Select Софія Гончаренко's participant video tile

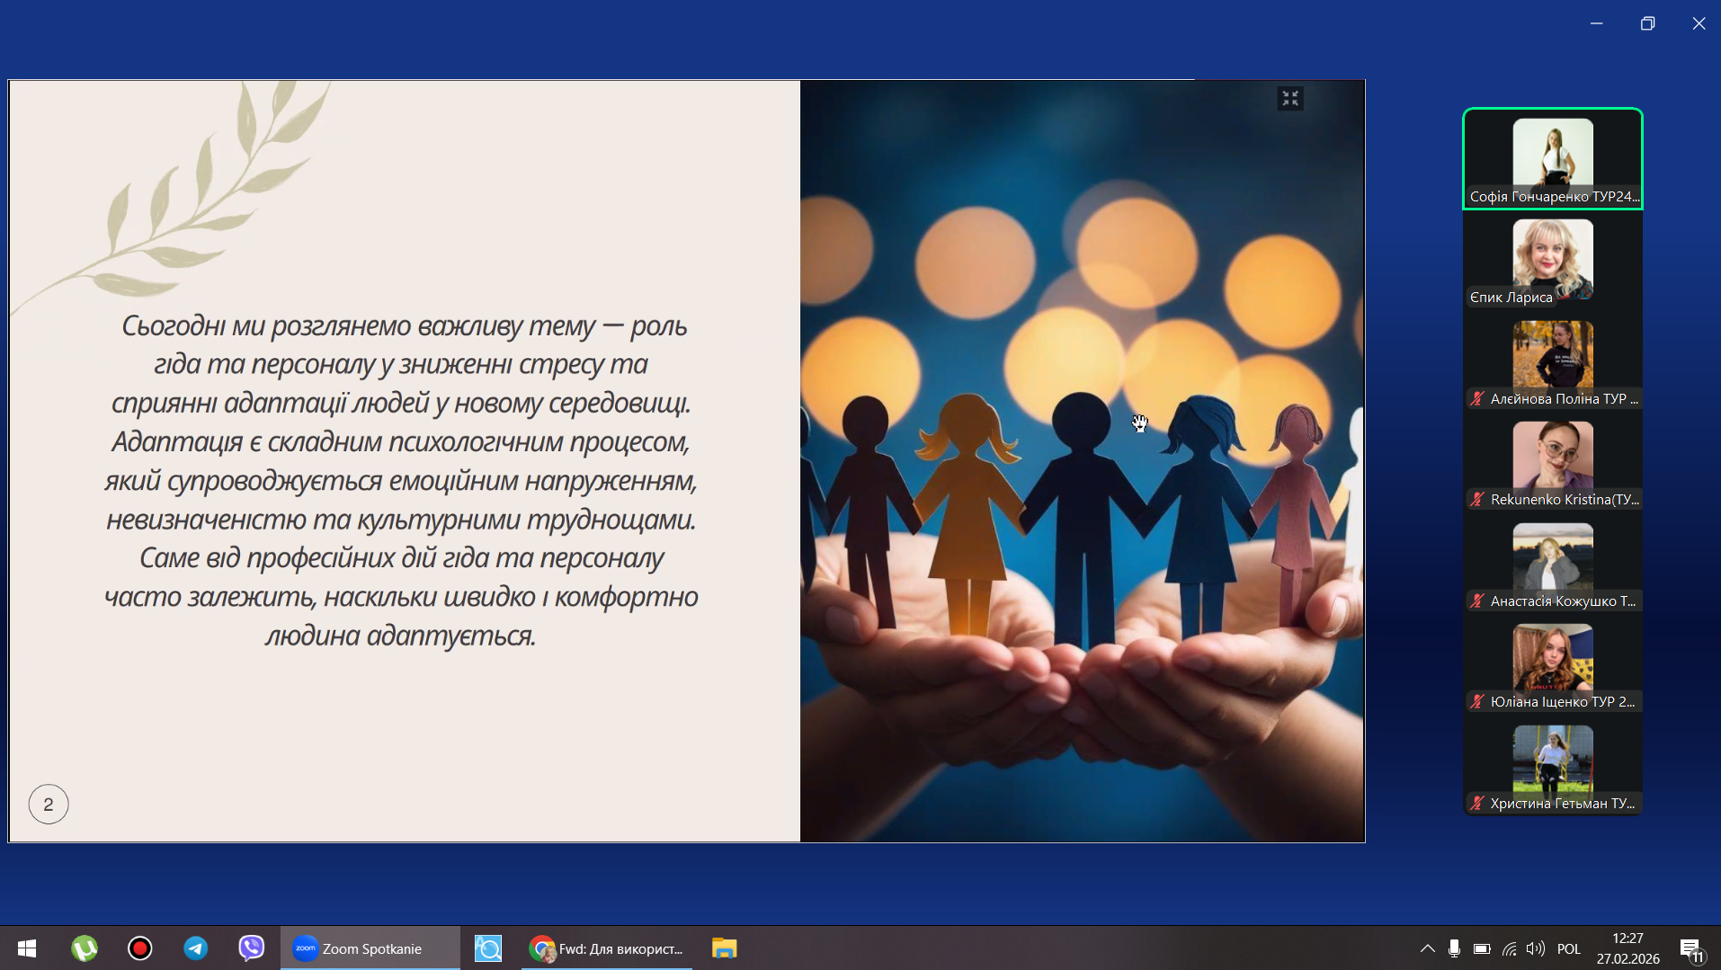(x=1552, y=159)
